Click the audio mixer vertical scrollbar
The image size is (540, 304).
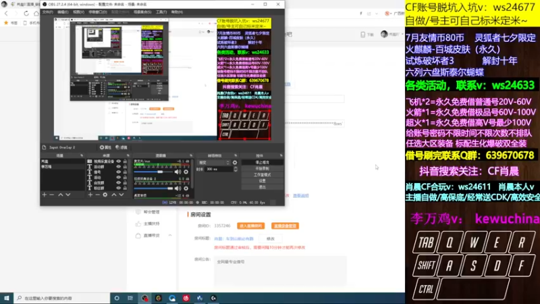pos(192,174)
